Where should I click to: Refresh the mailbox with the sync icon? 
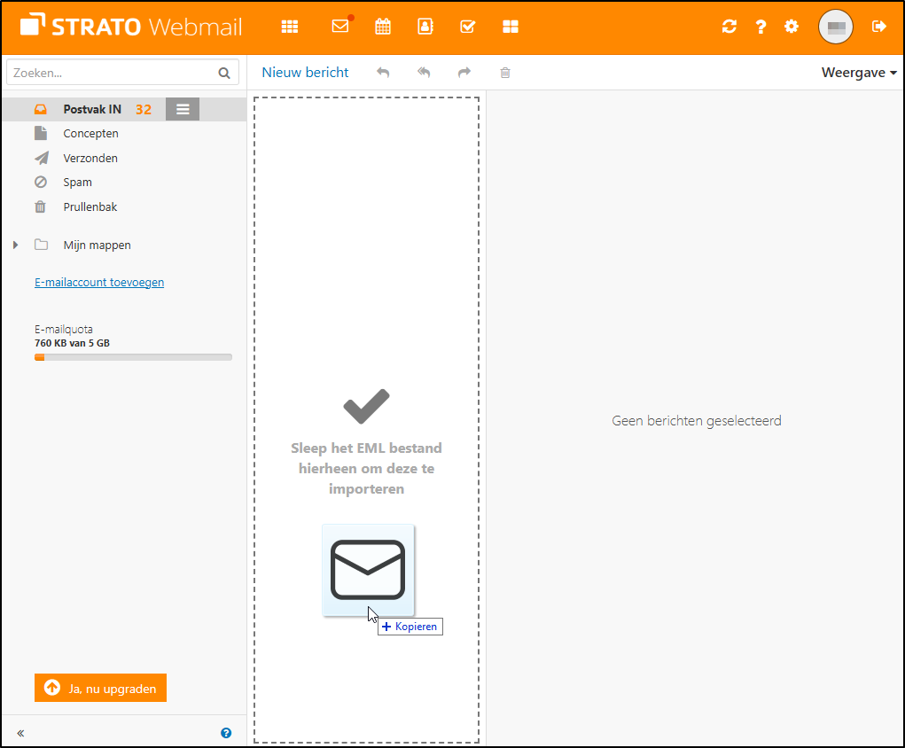click(729, 27)
